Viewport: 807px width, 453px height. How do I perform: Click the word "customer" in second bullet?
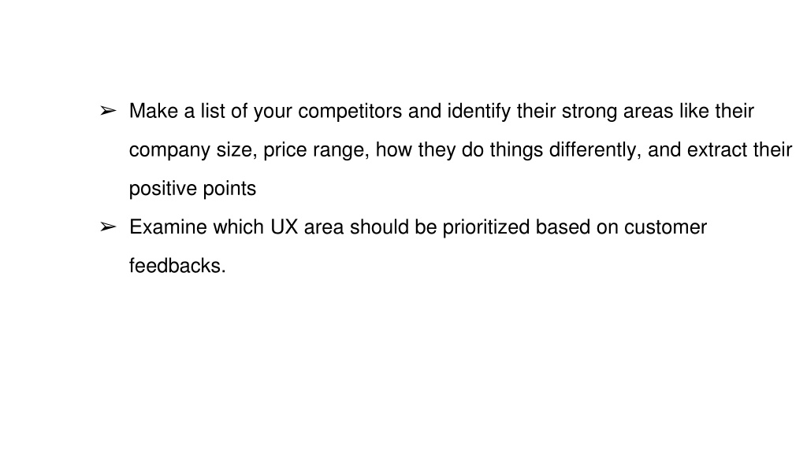665,227
